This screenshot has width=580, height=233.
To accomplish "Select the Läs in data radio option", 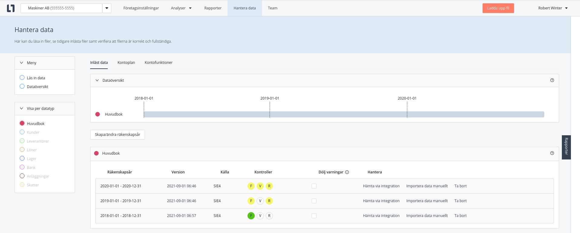I will (x=22, y=78).
